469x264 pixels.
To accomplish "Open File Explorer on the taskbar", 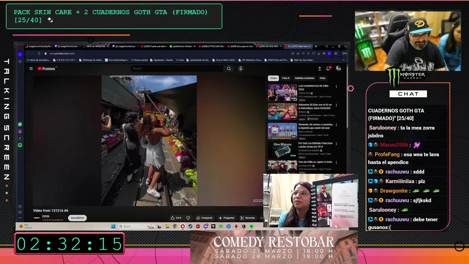I will tap(167, 226).
